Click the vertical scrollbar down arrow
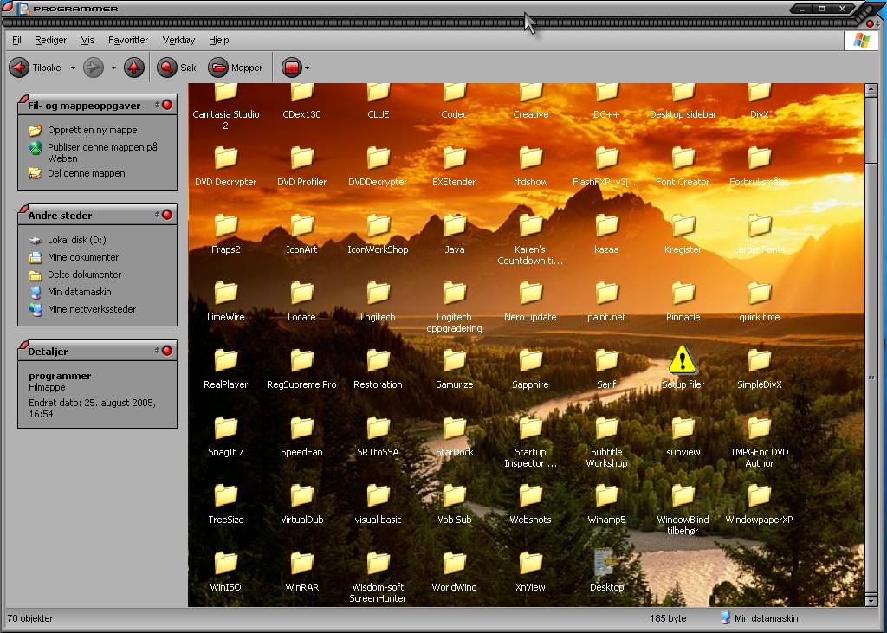Screen dimensions: 887x633 point(871,599)
